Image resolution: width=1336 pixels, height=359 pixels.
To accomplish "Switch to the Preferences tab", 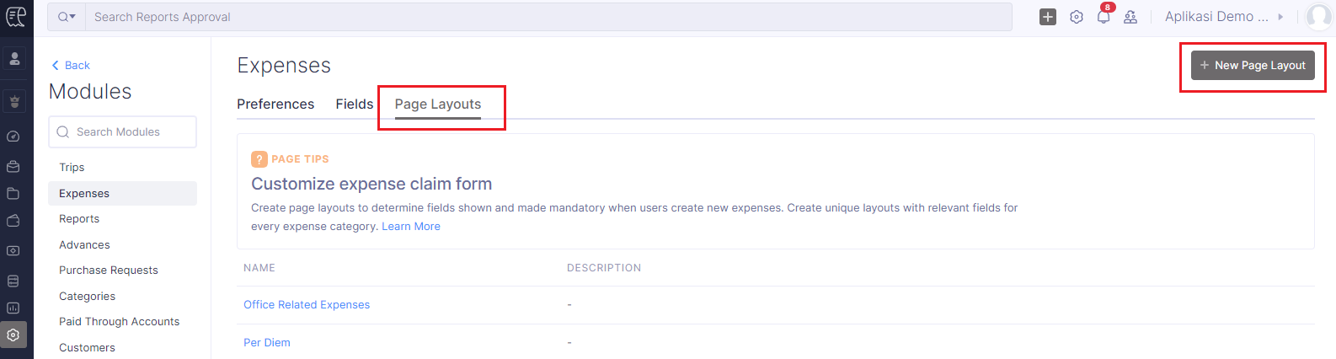I will click(275, 104).
